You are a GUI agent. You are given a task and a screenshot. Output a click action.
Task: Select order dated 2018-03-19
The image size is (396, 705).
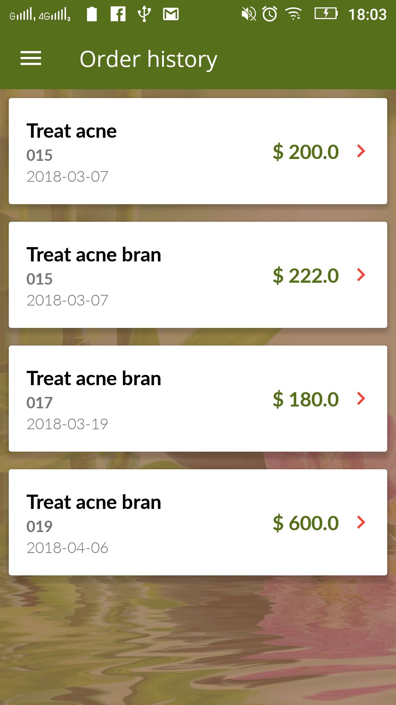point(67,424)
